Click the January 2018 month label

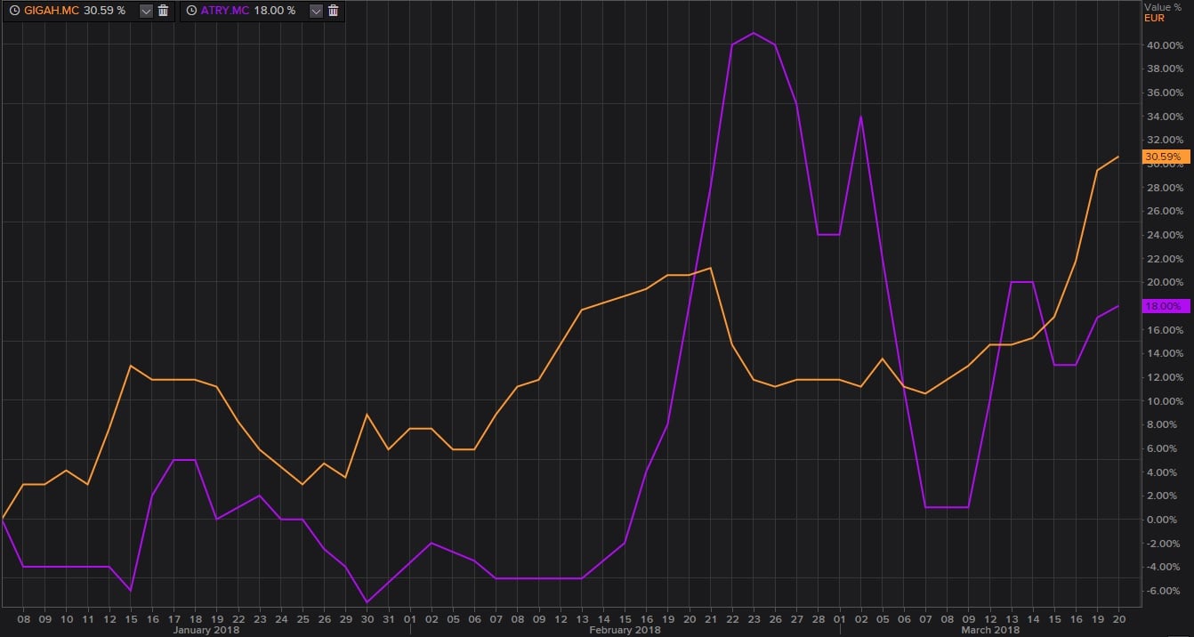[206, 630]
